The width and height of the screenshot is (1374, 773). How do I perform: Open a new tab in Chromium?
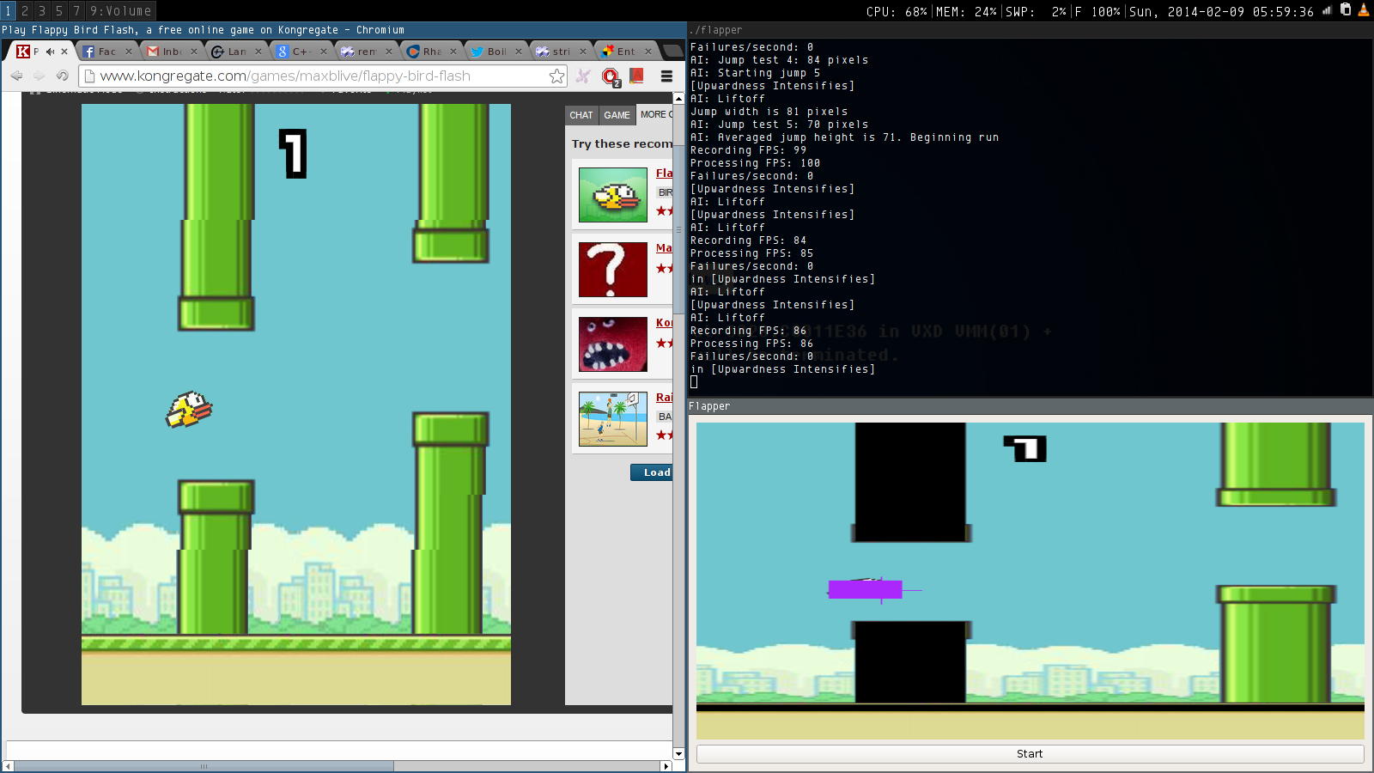tap(672, 52)
